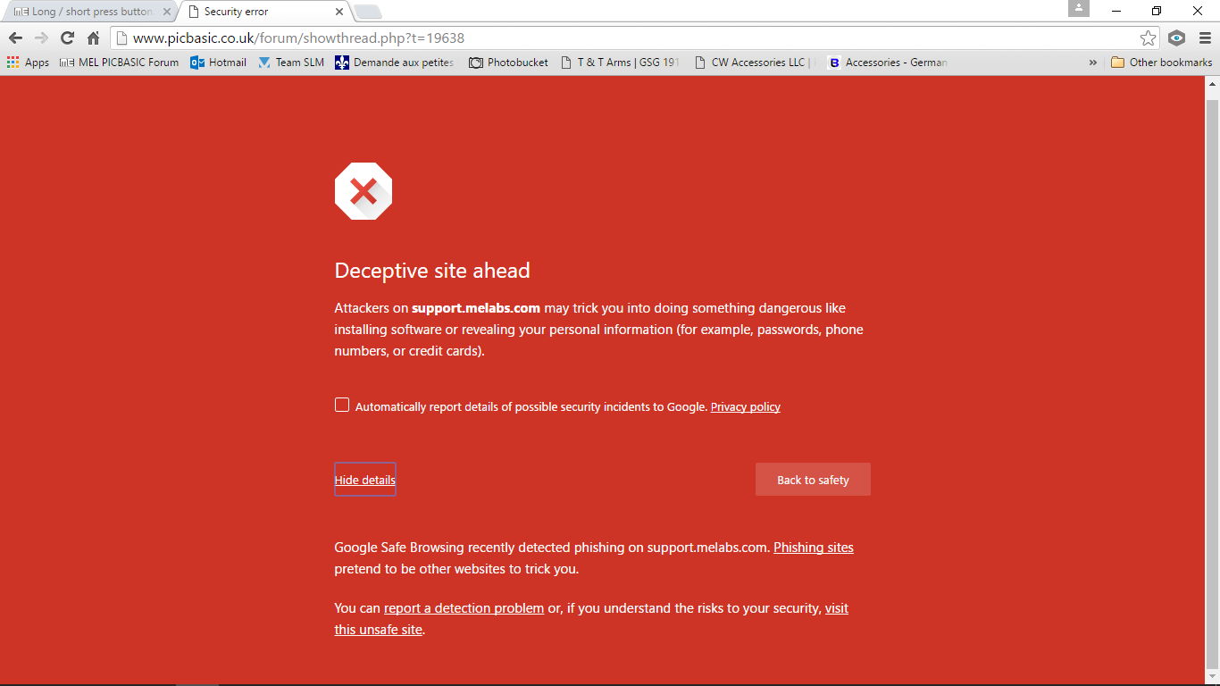Open the Other bookmarks folder

(x=1162, y=63)
